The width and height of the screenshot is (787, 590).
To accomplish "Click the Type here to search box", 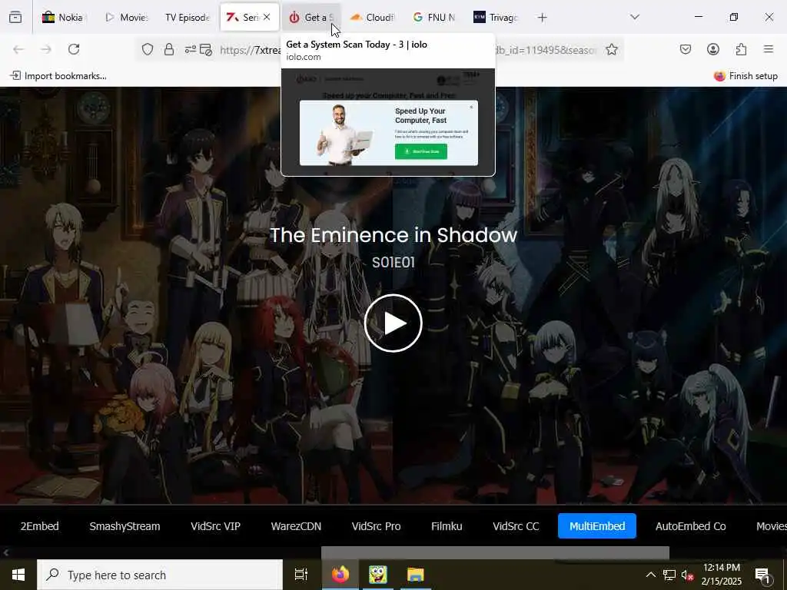I will click(160, 575).
